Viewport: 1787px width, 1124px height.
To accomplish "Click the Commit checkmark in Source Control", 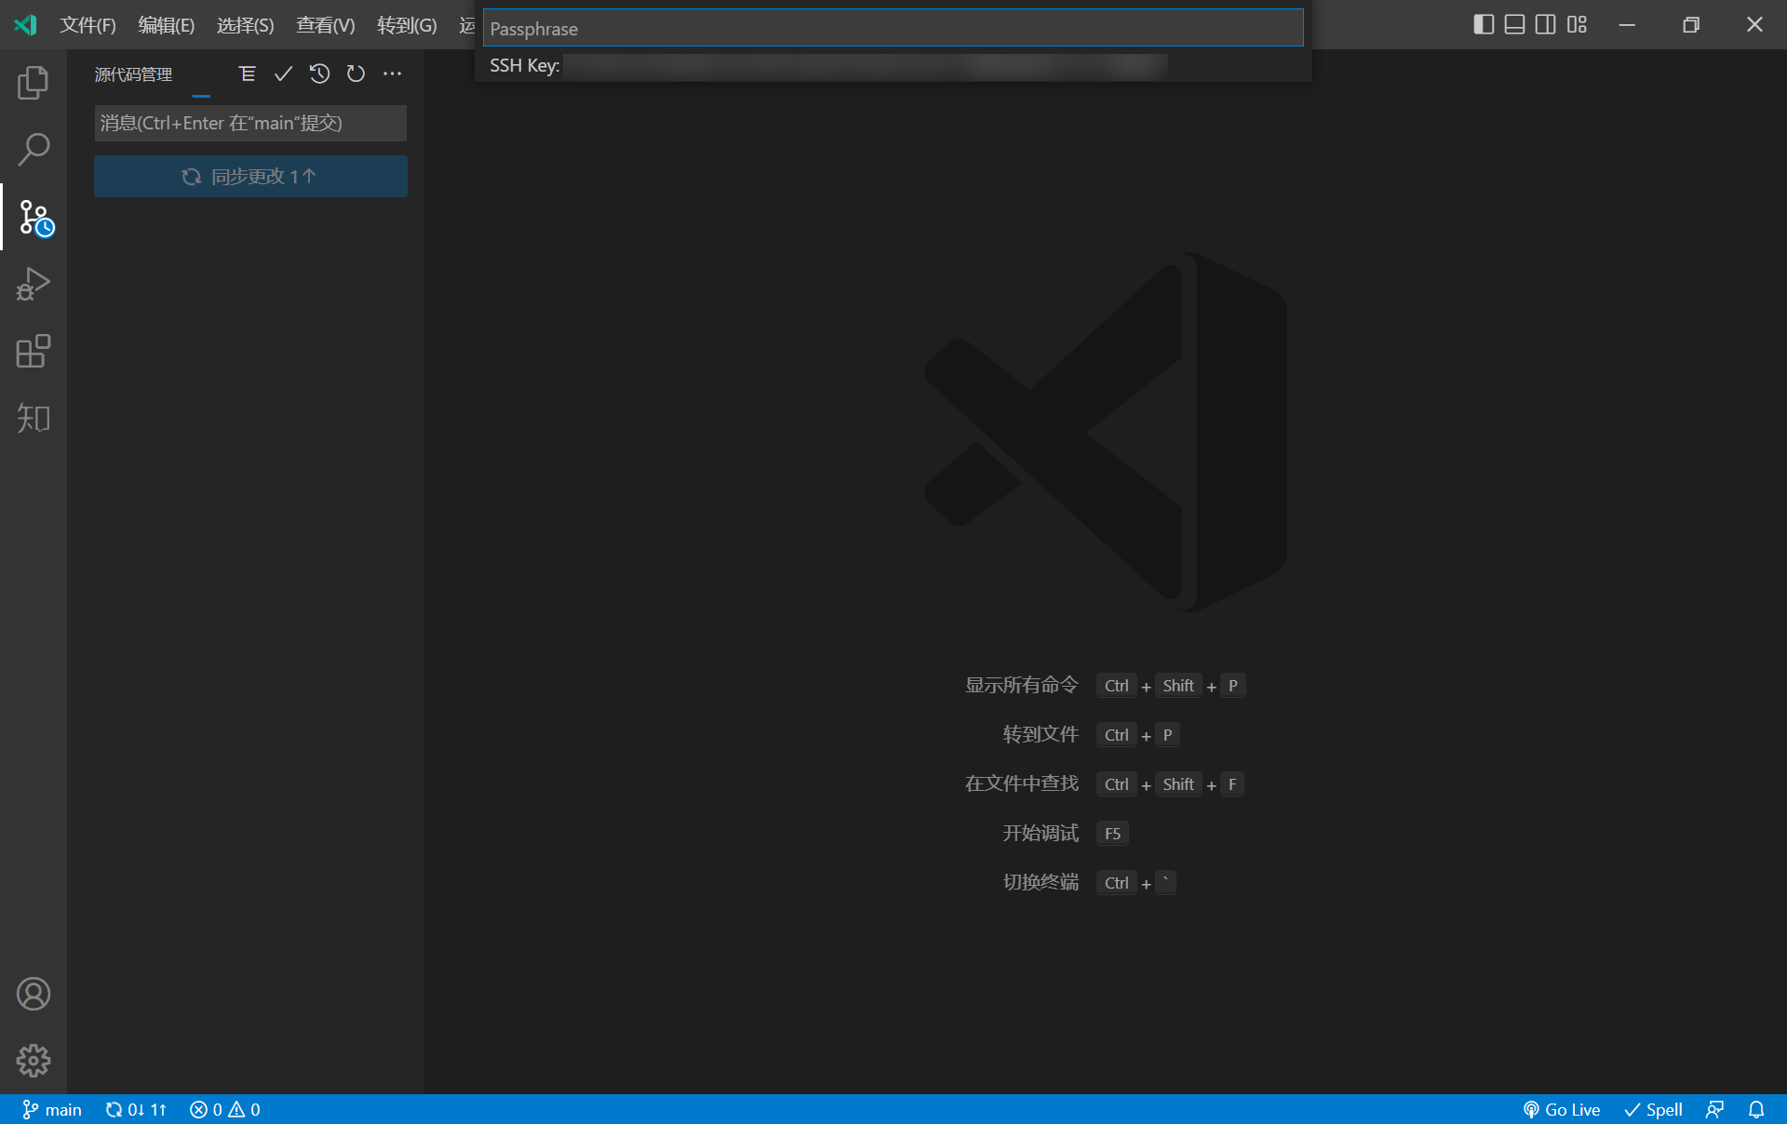I will coord(284,74).
